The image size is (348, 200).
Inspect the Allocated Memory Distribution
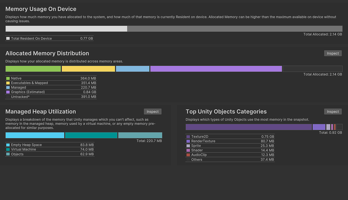pos(333,53)
